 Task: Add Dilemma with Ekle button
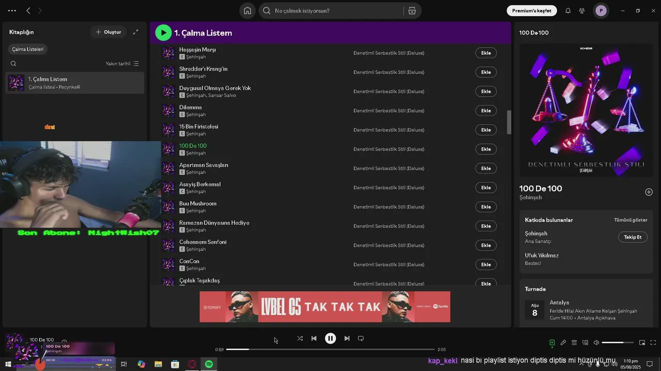[x=486, y=111]
